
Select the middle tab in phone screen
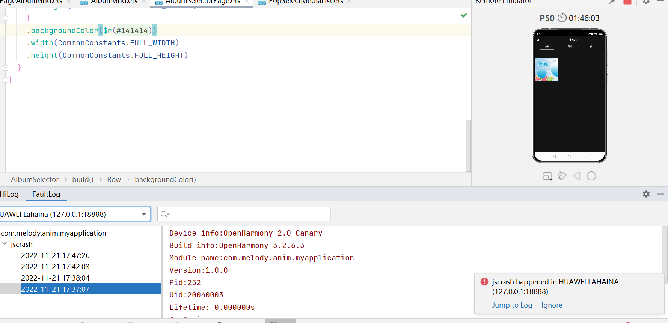click(570, 47)
